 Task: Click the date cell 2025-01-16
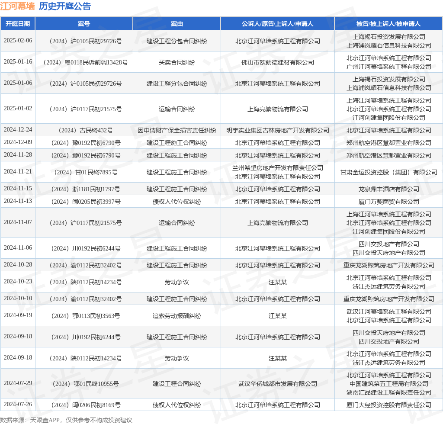tap(18, 61)
